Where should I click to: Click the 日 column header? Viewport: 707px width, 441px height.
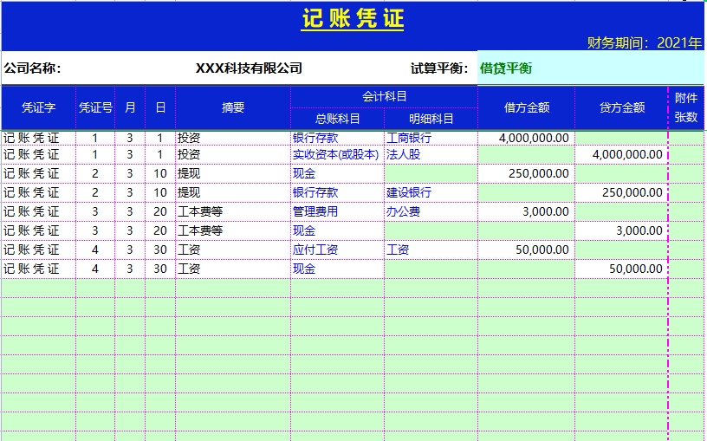160,107
